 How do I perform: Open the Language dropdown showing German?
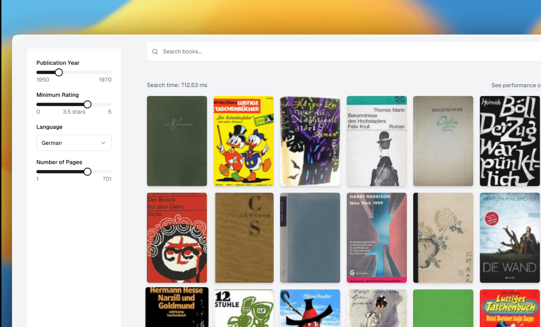(74, 143)
